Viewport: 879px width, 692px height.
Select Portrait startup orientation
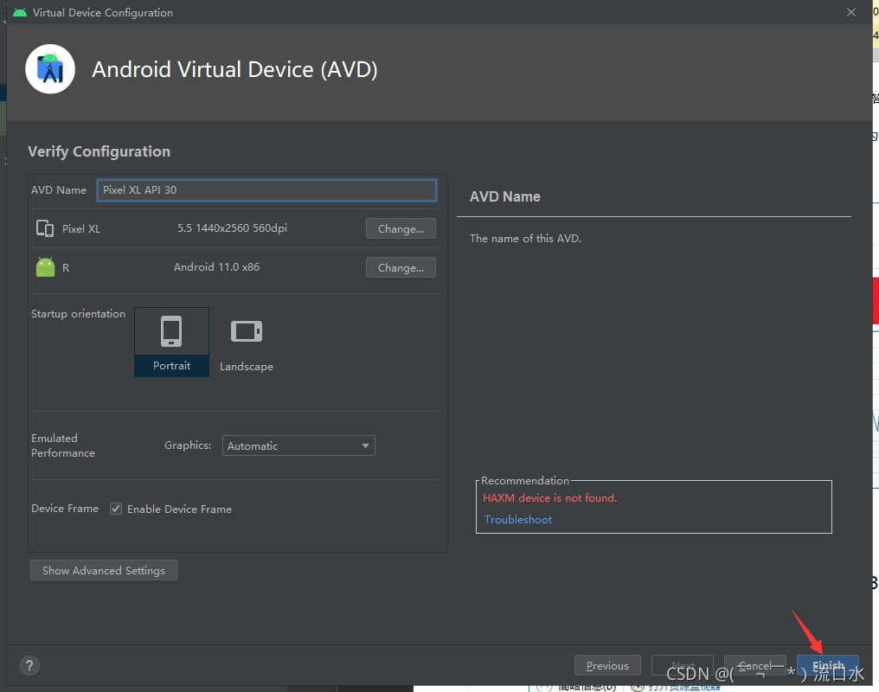(171, 342)
